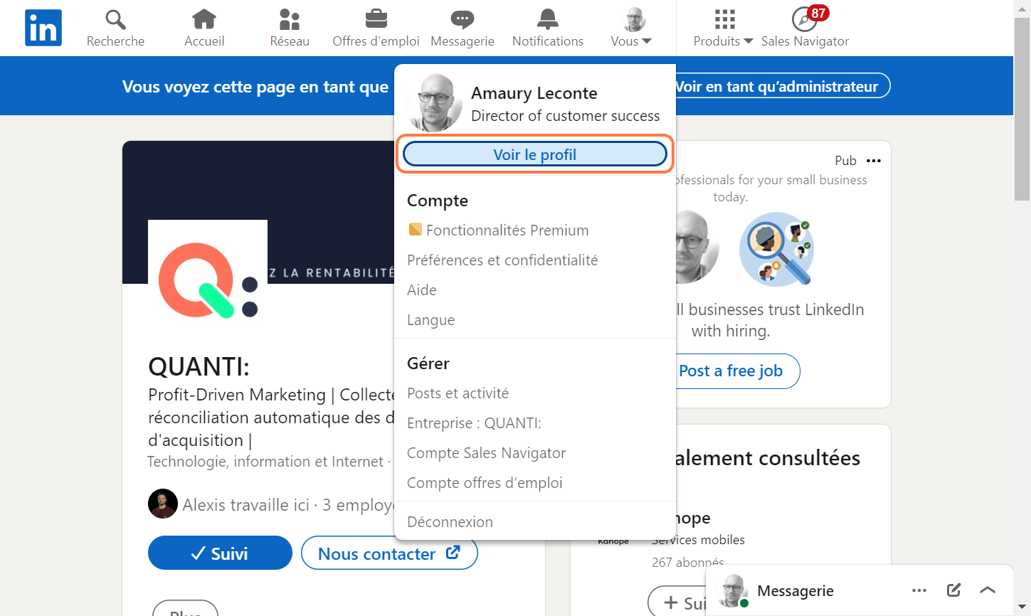Expand the Produits dropdown
The width and height of the screenshot is (1031, 616).
[723, 41]
